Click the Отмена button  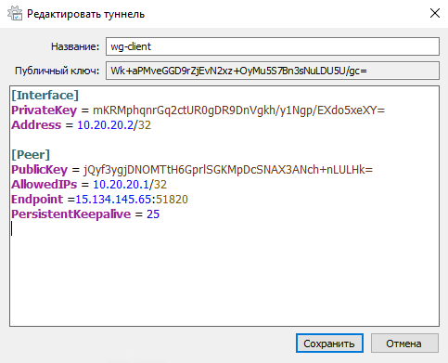tap(404, 344)
